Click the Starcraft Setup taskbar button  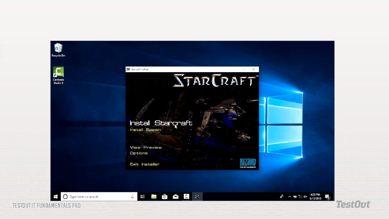click(x=197, y=197)
